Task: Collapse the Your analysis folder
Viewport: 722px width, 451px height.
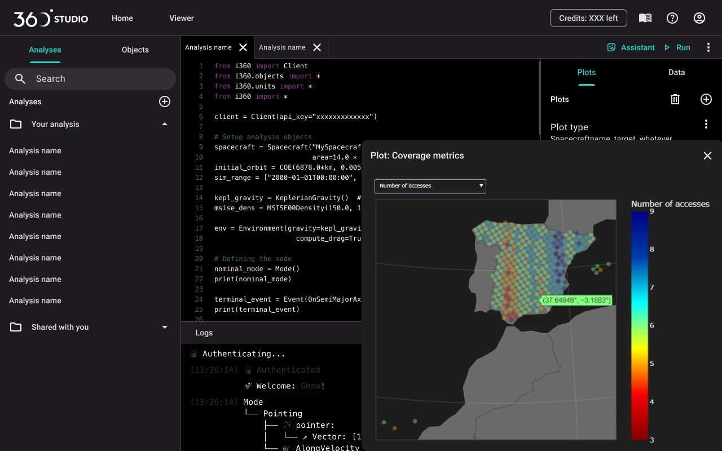Action: 164,124
